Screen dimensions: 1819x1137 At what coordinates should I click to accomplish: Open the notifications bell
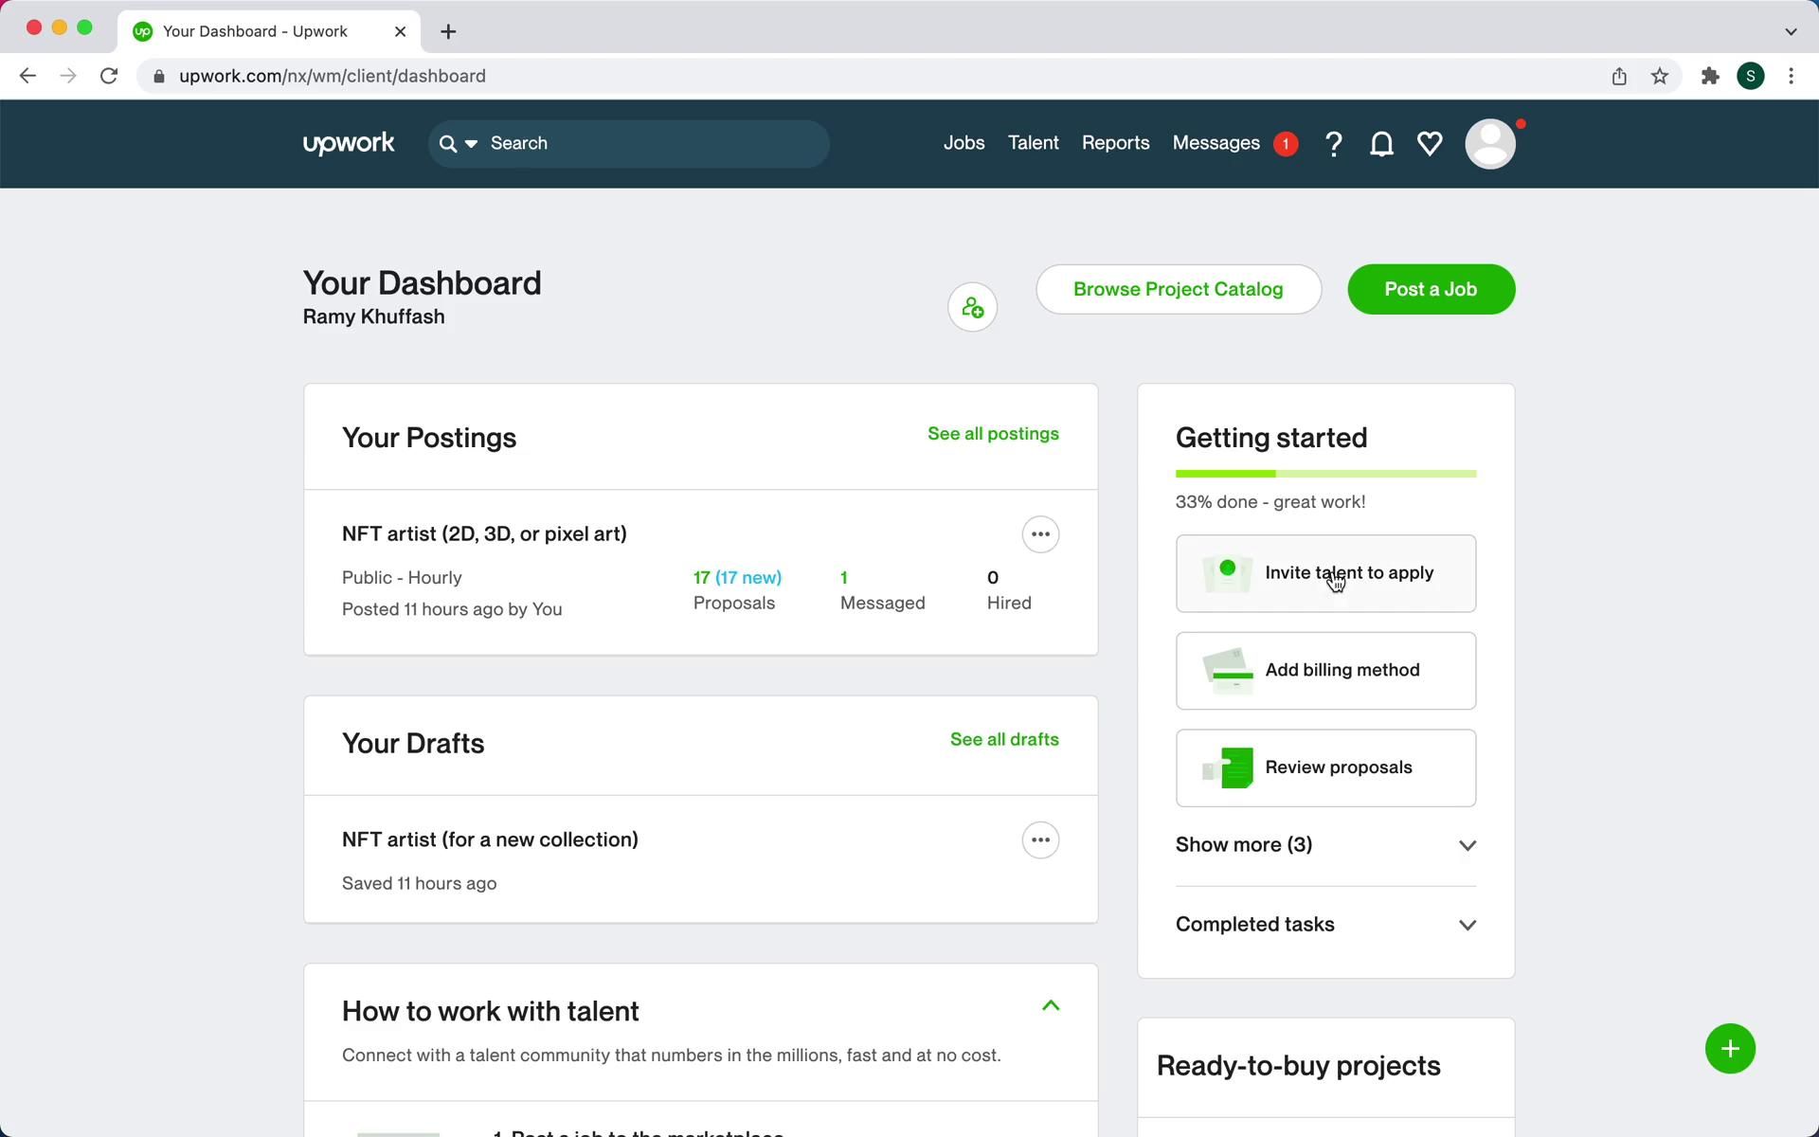pos(1381,144)
